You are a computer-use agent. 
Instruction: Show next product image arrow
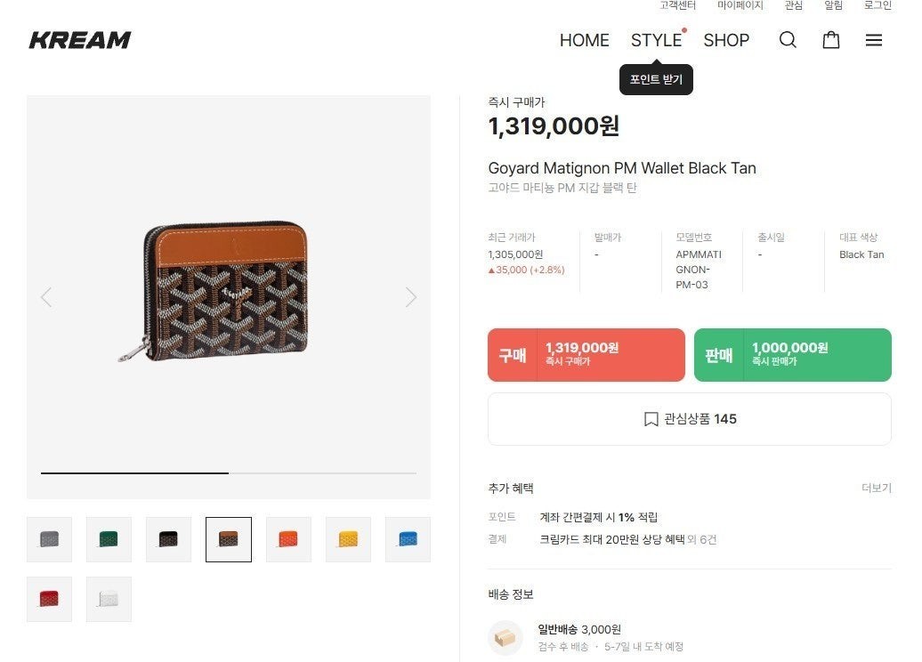click(410, 297)
